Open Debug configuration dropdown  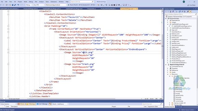coord(29,5)
